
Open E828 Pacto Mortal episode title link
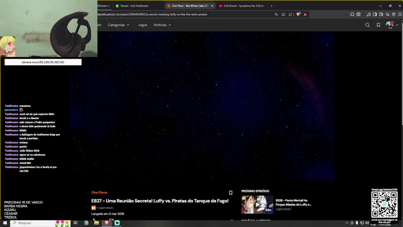click(293, 202)
